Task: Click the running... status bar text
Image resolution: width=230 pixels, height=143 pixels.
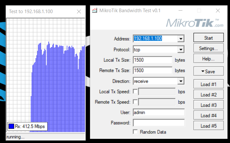Action: point(16,137)
